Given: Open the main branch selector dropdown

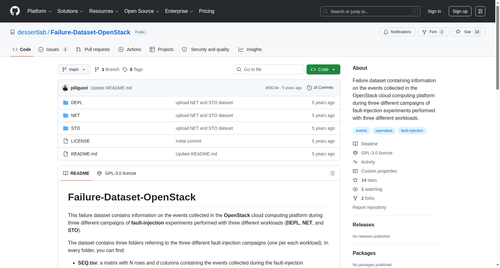Looking at the screenshot, I should tap(74, 69).
